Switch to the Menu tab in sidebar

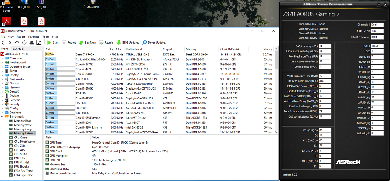click(x=4, y=49)
